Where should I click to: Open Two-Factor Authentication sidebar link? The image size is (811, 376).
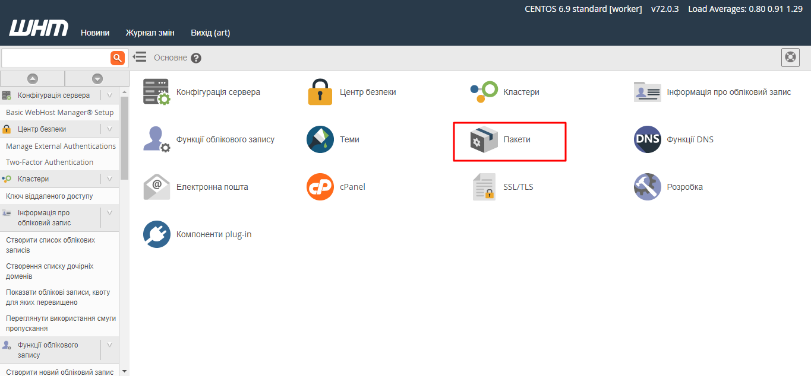49,162
